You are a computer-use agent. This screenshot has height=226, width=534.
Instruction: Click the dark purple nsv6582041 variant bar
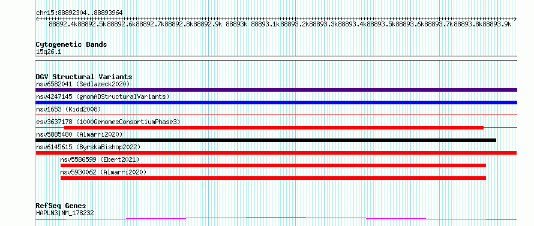click(x=276, y=90)
